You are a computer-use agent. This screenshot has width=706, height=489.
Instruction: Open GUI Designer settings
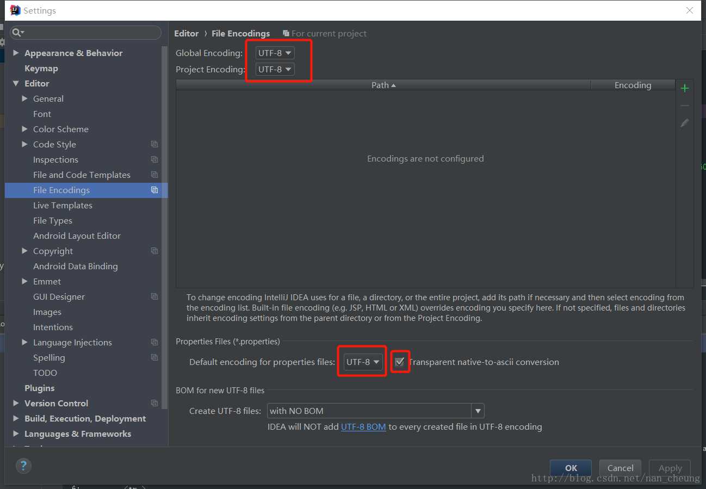point(59,296)
